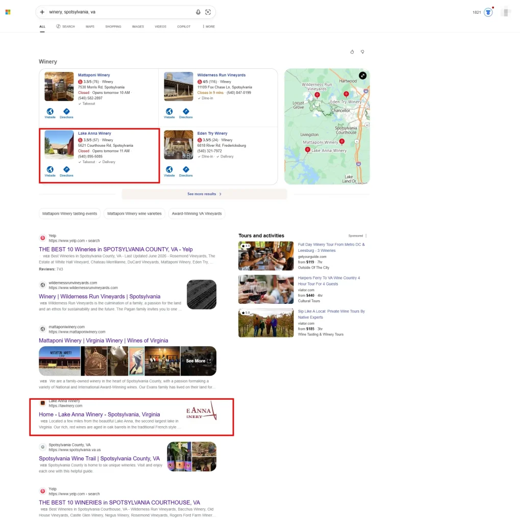Expand the map with fullscreen icon

coord(363,75)
